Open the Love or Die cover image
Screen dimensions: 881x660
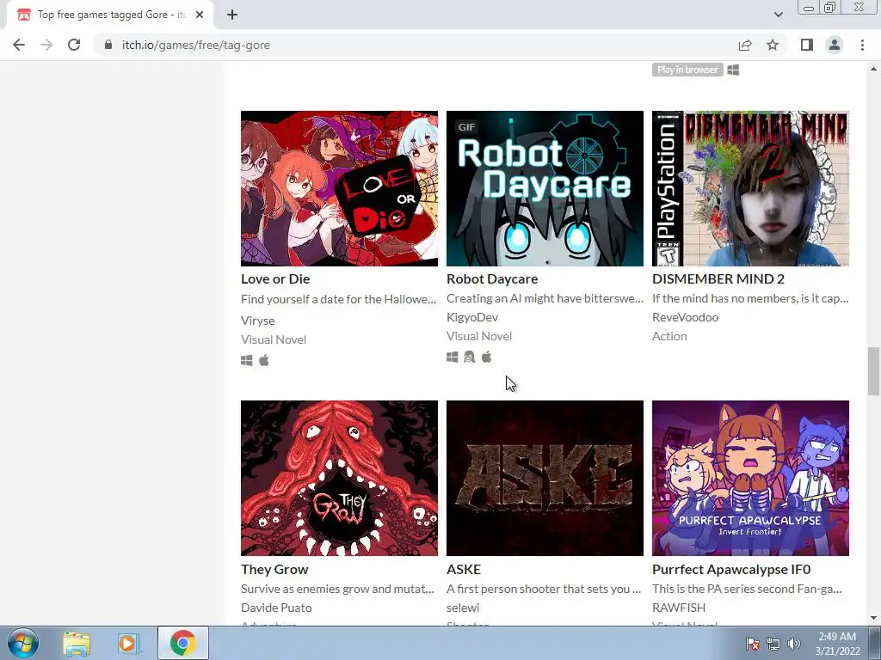(339, 188)
